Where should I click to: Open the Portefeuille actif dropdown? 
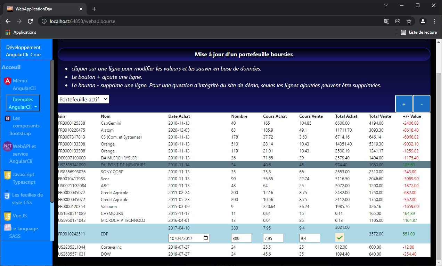tap(83, 99)
